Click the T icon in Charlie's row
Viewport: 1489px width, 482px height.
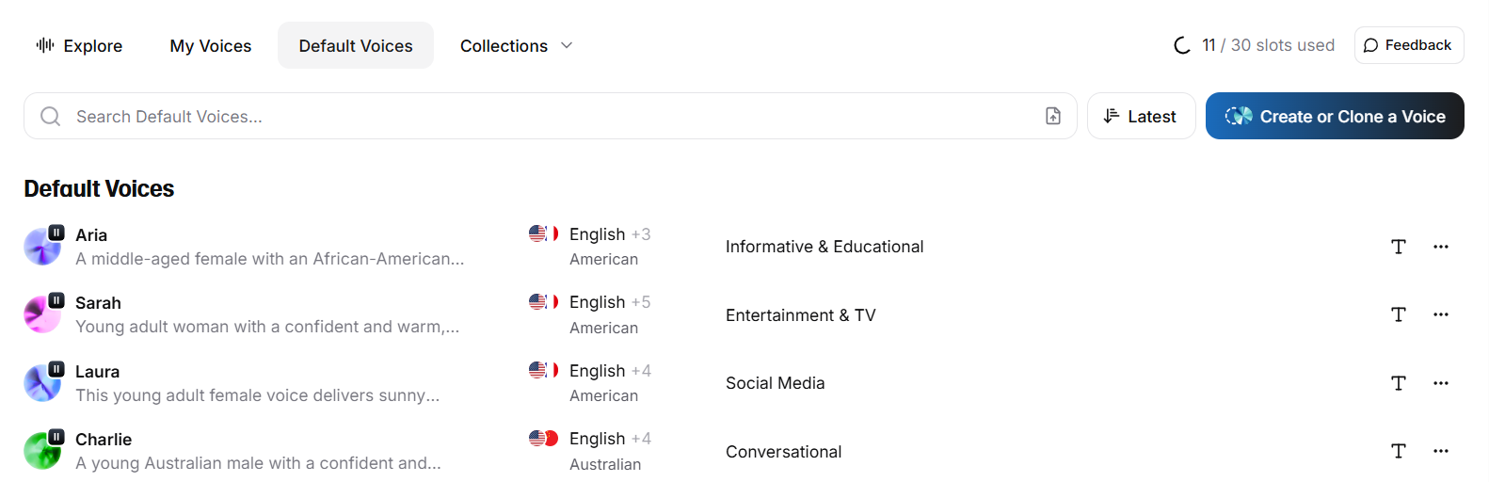(1399, 451)
